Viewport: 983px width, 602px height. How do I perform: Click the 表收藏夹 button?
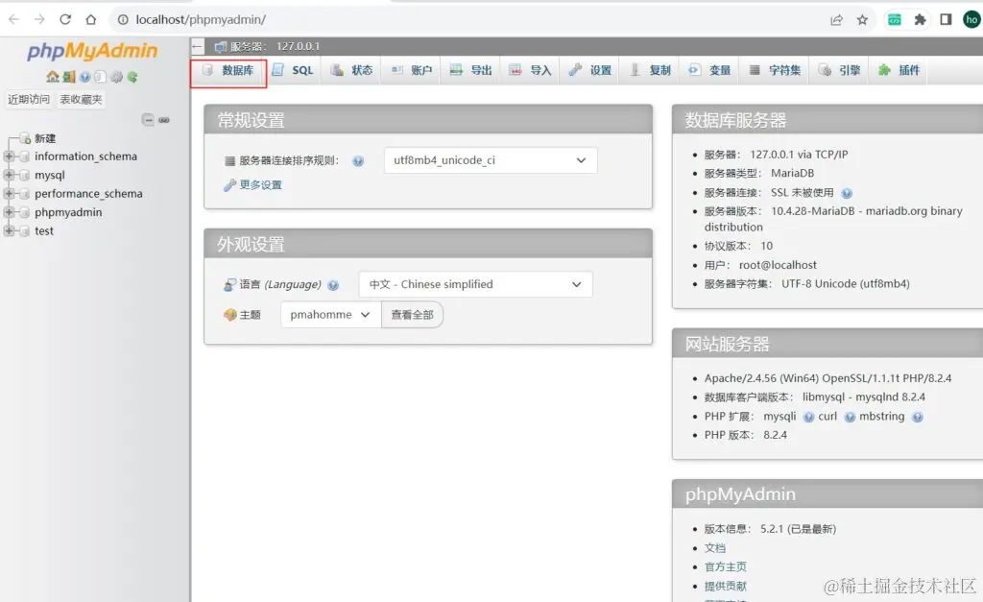tap(81, 99)
